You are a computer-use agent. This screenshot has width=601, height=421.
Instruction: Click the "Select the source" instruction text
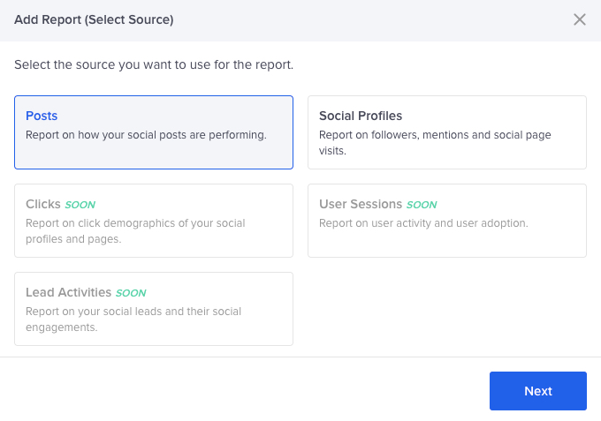(x=154, y=64)
